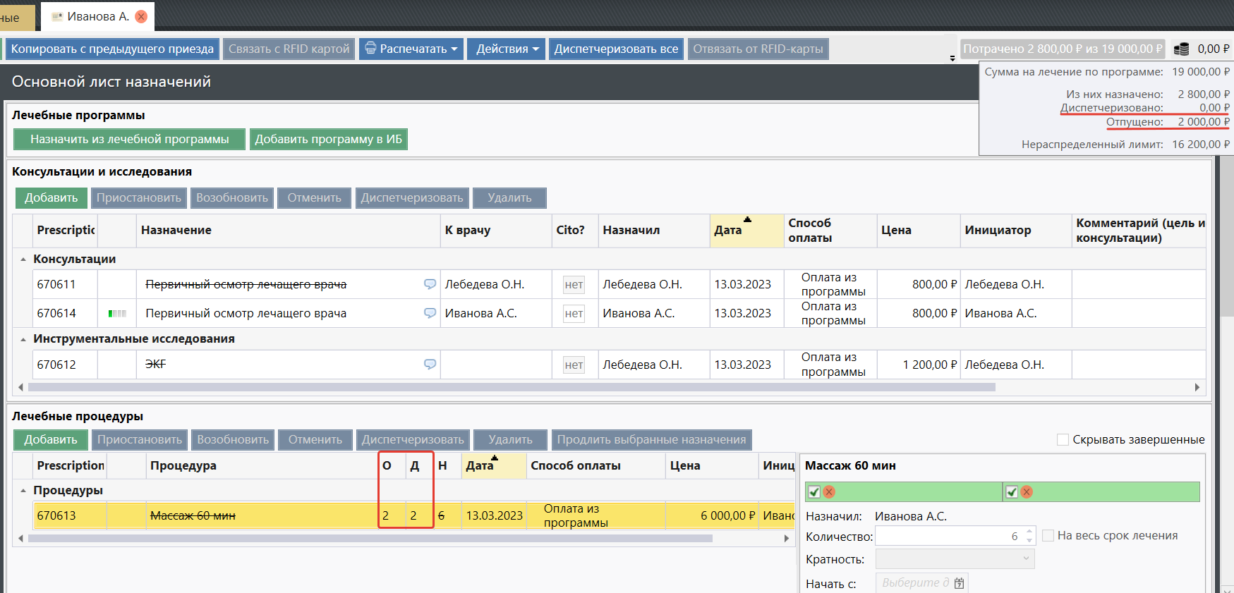Close the Иванова А. tab

tap(141, 16)
